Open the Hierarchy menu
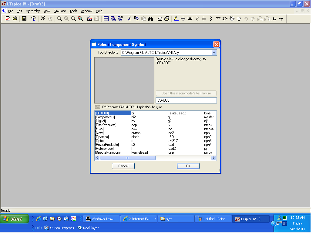Viewport: 316px width, 233px height. 33,11
